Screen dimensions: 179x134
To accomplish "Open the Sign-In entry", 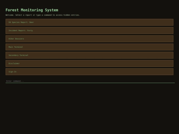I will 89,72.
